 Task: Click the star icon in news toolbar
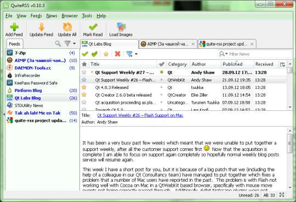coord(106,54)
